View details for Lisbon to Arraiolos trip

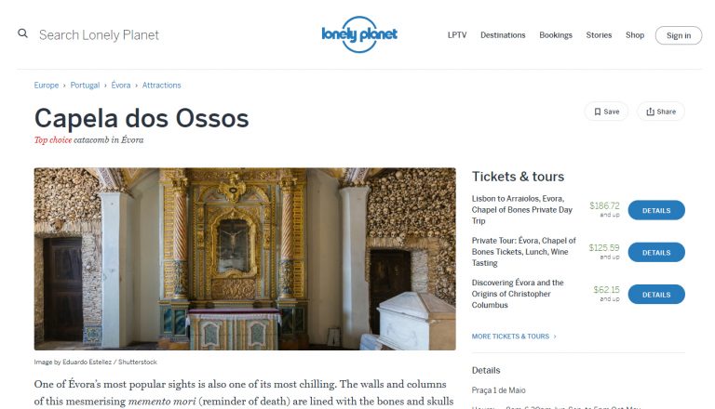656,210
